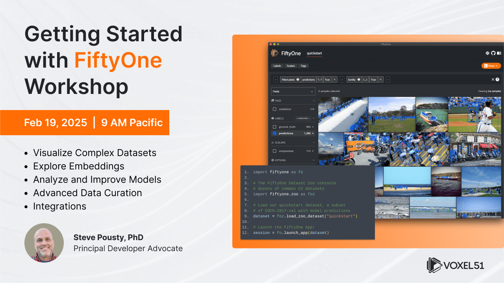Select the Scalars tab
The image size is (504, 283).
[x=291, y=66]
